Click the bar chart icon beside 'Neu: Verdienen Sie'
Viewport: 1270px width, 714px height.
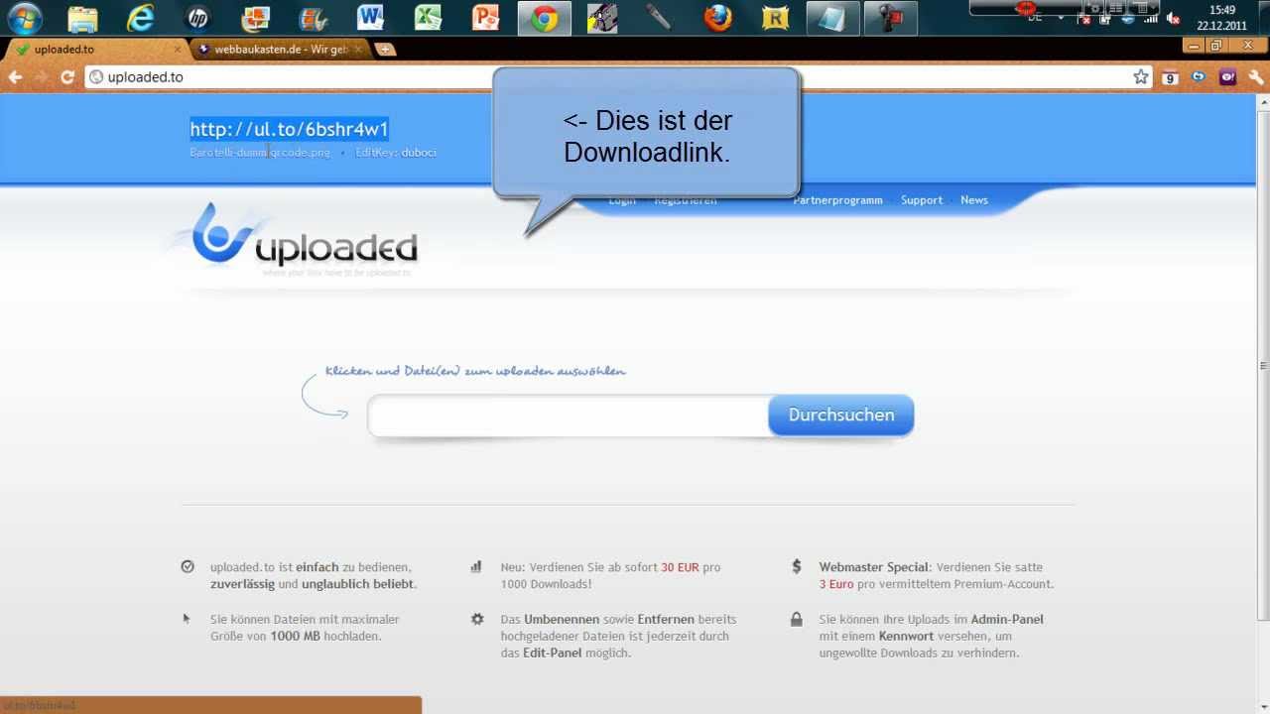pyautogui.click(x=476, y=567)
